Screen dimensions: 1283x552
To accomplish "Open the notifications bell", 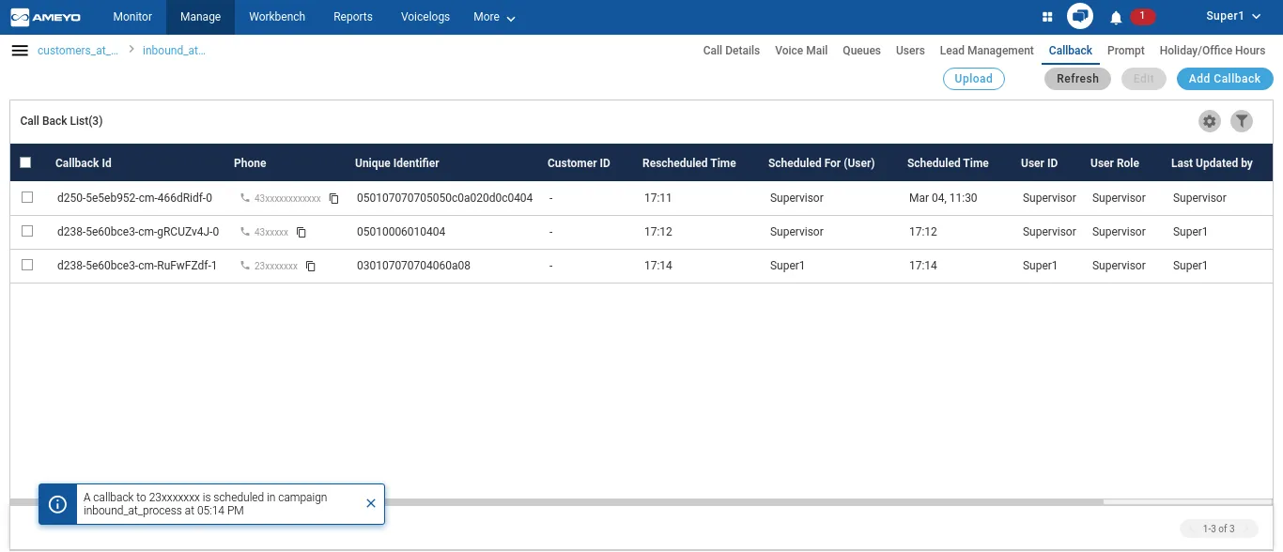I will coord(1116,17).
